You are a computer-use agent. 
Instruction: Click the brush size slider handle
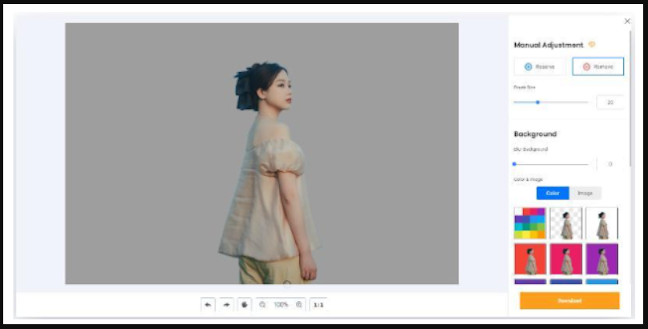point(537,102)
